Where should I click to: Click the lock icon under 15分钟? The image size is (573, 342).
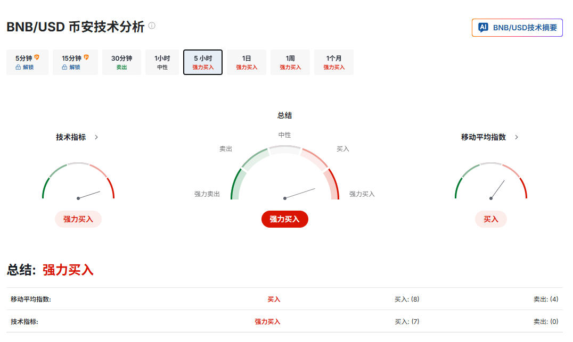point(64,67)
